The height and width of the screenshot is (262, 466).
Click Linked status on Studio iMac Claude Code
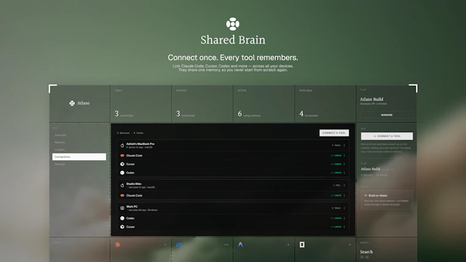[336, 195]
